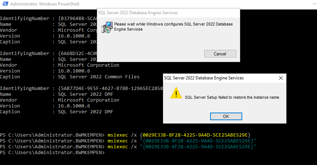This screenshot has height=165, width=317.
Task: Click the first msiexec /x command without quotes
Action: coord(179,135)
